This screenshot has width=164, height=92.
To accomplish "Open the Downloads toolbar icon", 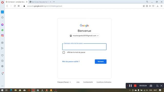I will [x=158, y=6].
